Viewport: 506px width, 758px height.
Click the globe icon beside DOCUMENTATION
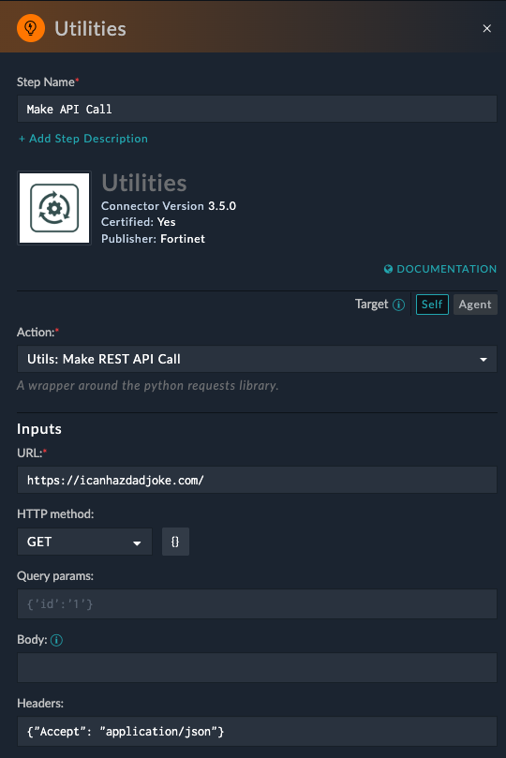coord(388,269)
